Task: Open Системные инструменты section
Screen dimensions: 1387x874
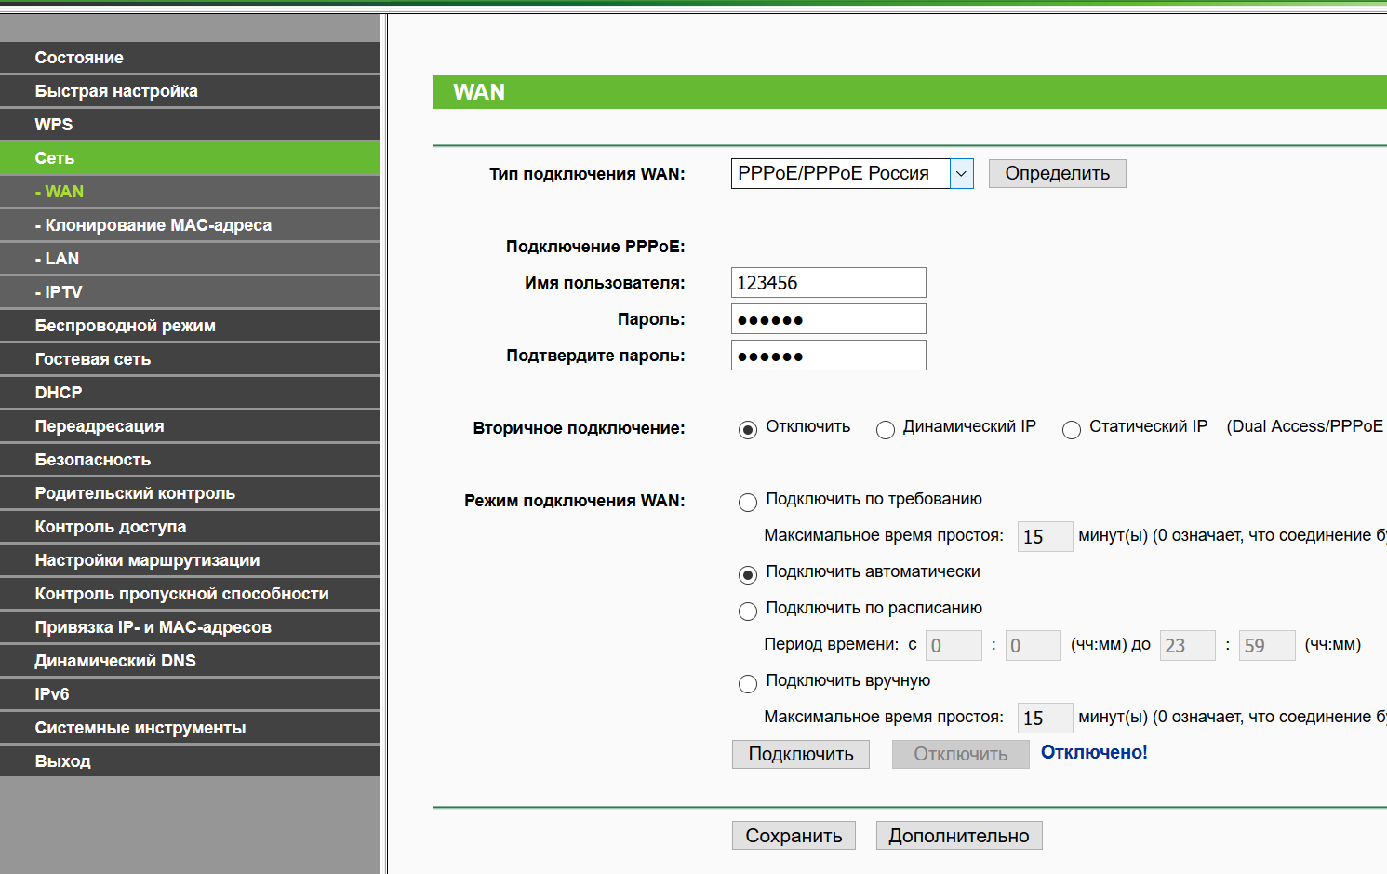Action: [x=190, y=728]
